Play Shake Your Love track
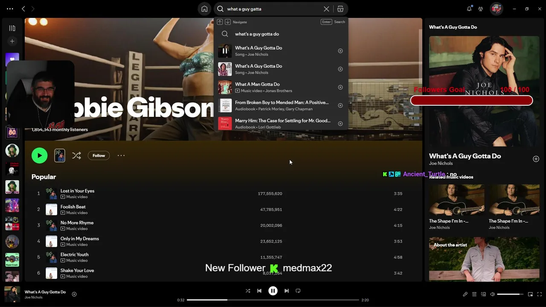 38,273
